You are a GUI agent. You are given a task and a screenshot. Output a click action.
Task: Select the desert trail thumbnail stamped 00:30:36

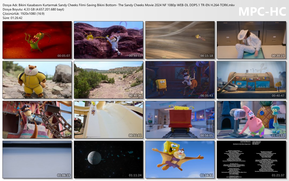(109, 80)
